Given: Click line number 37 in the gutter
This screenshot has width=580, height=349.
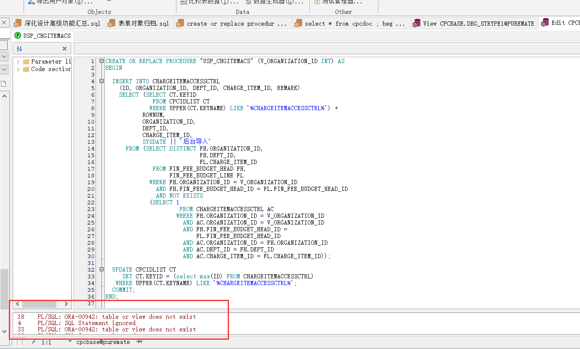Looking at the screenshot, I should click(x=91, y=303).
